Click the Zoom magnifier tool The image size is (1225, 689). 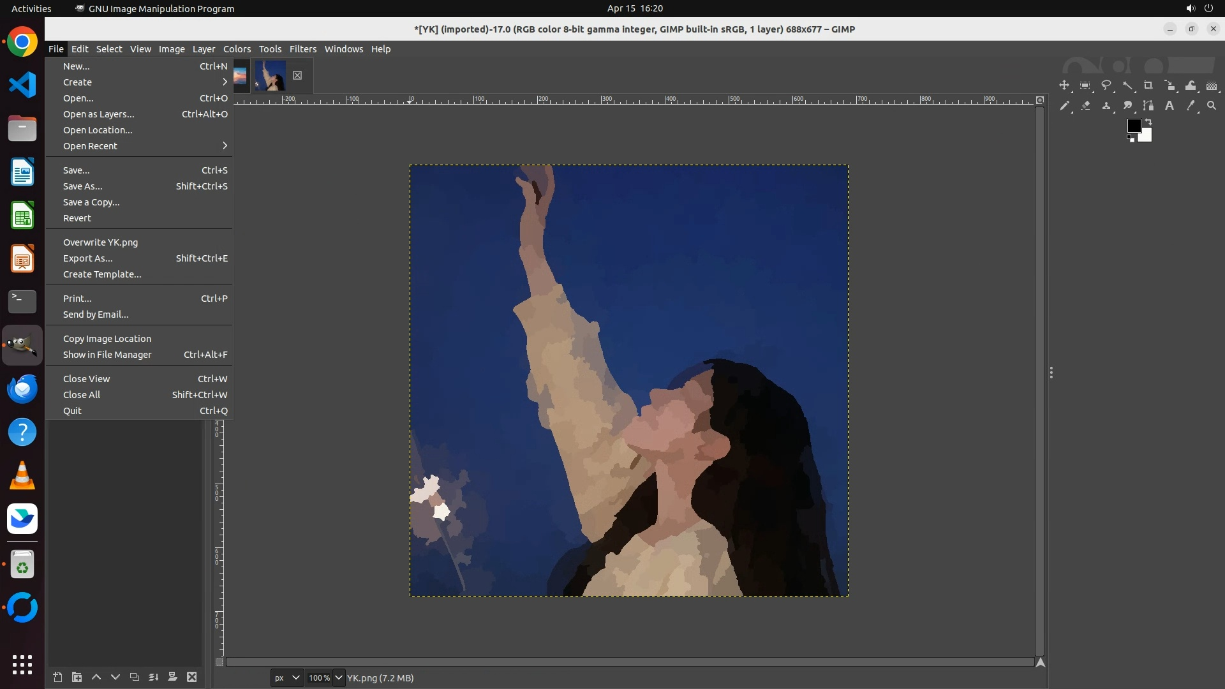pos(1212,106)
